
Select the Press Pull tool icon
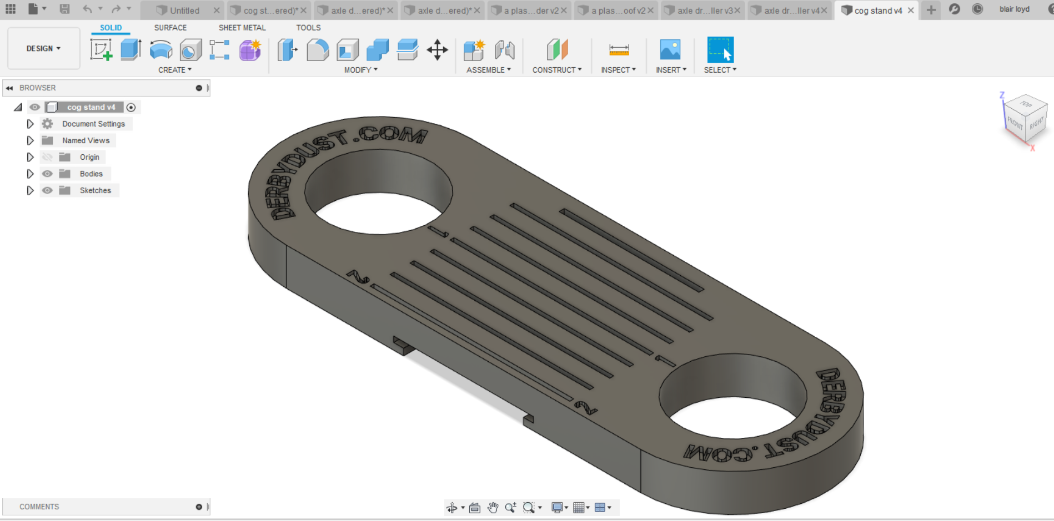(x=288, y=50)
